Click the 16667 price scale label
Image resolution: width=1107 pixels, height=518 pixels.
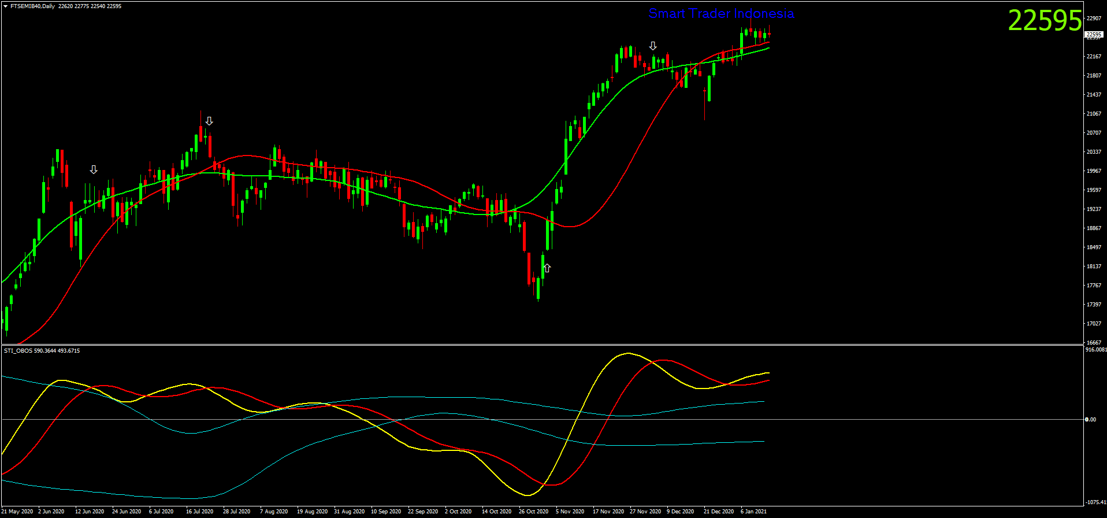pos(1094,342)
